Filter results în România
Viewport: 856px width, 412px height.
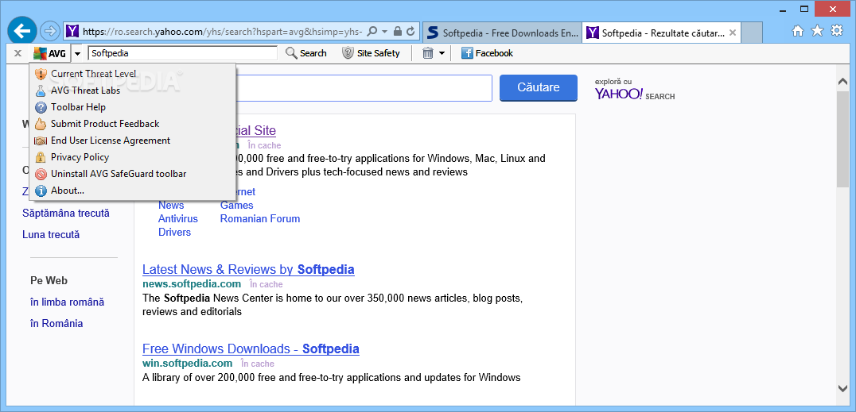coord(56,324)
